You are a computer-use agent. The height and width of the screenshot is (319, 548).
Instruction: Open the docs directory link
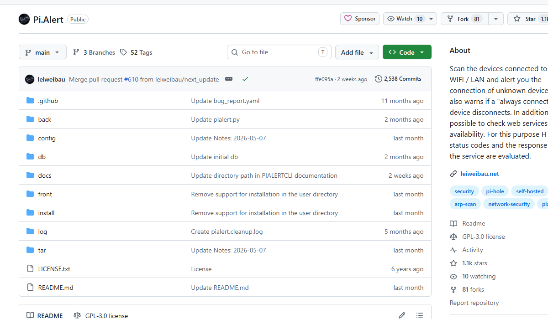click(x=45, y=175)
